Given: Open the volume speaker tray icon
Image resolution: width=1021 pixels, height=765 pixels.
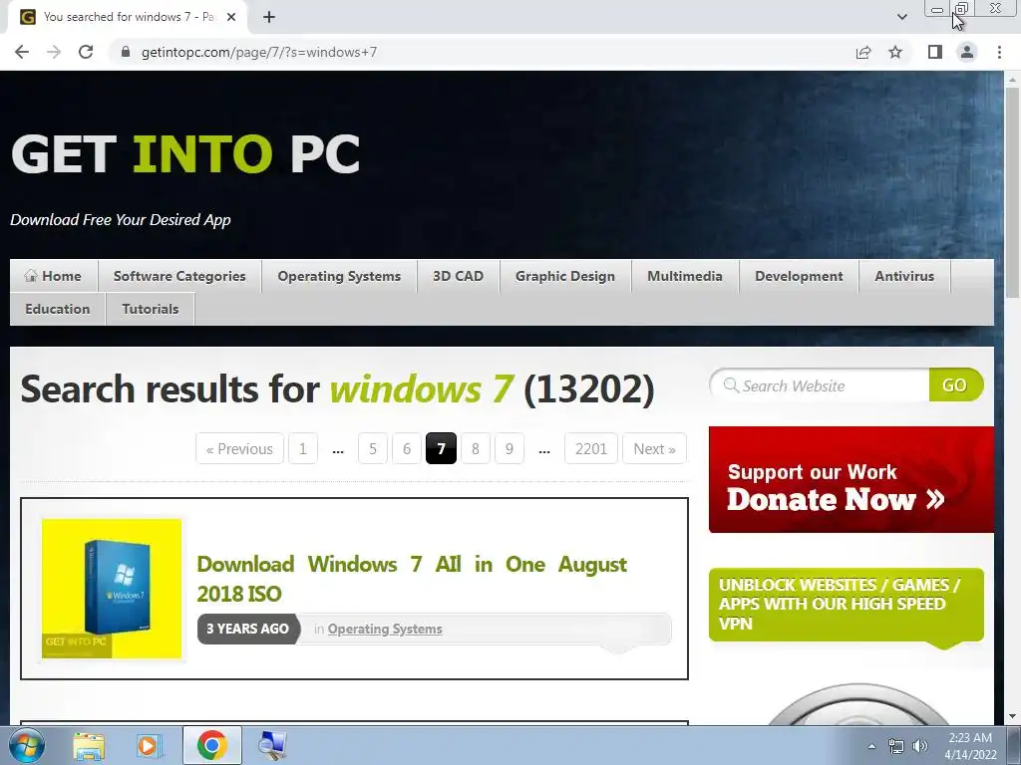Looking at the screenshot, I should (x=920, y=746).
